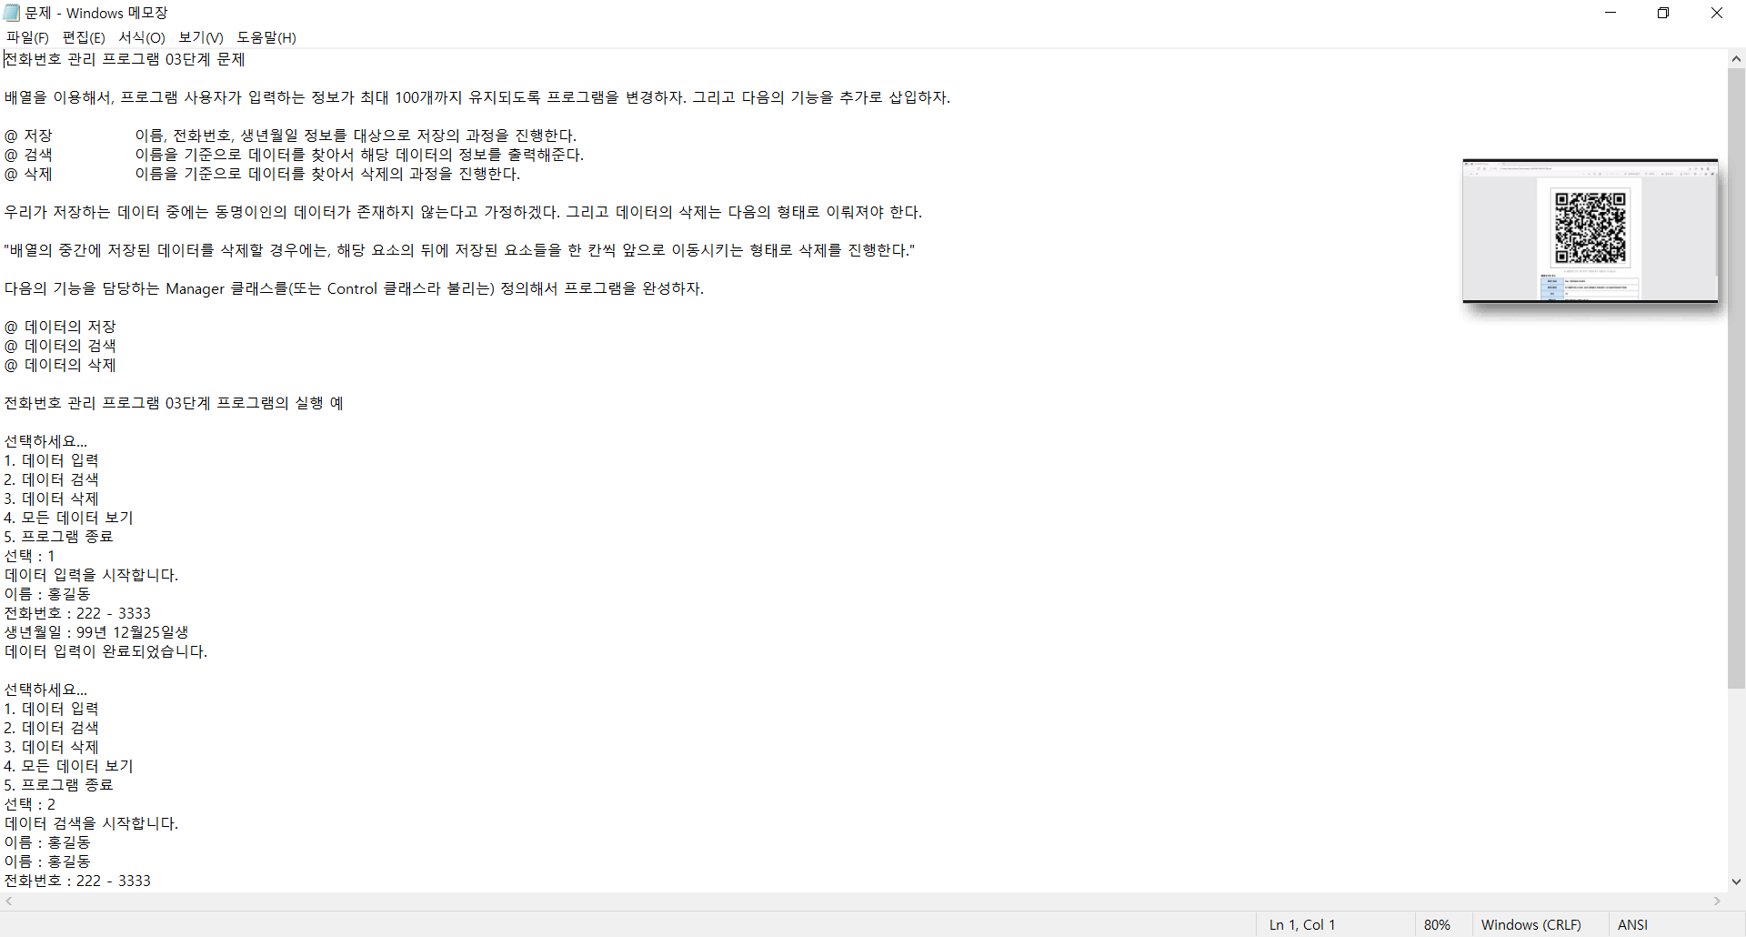Click the vertical scrollbar up arrow
Viewport: 1746px width, 937px height.
(1736, 59)
